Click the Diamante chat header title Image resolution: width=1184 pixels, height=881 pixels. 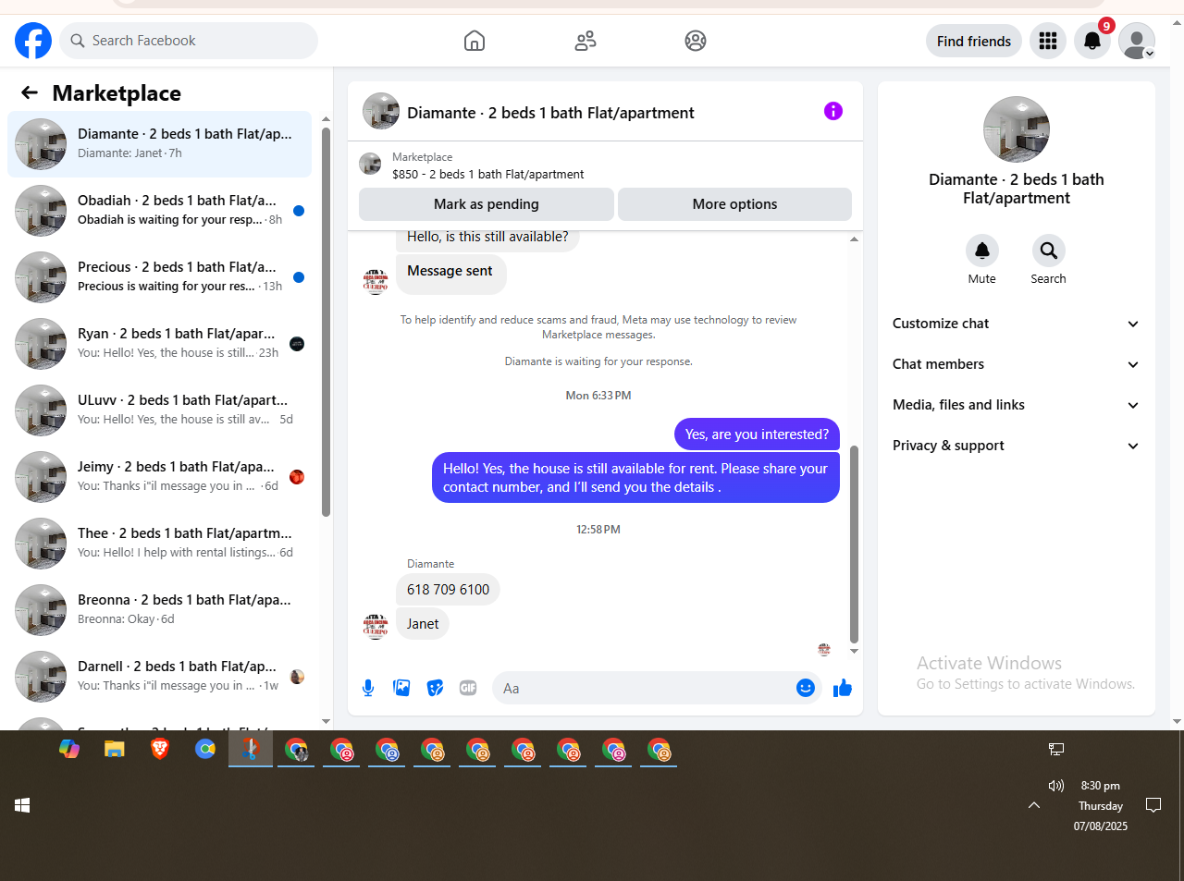tap(550, 113)
